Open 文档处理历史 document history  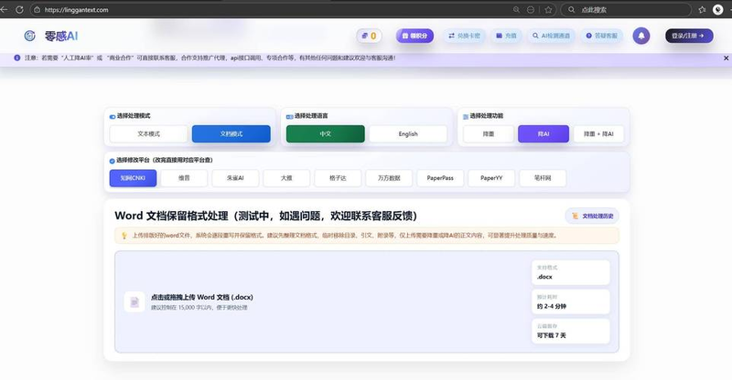tap(592, 216)
